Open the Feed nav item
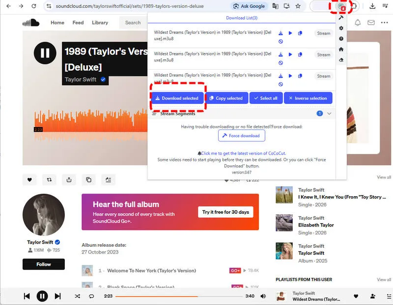393x305 pixels. [x=78, y=23]
